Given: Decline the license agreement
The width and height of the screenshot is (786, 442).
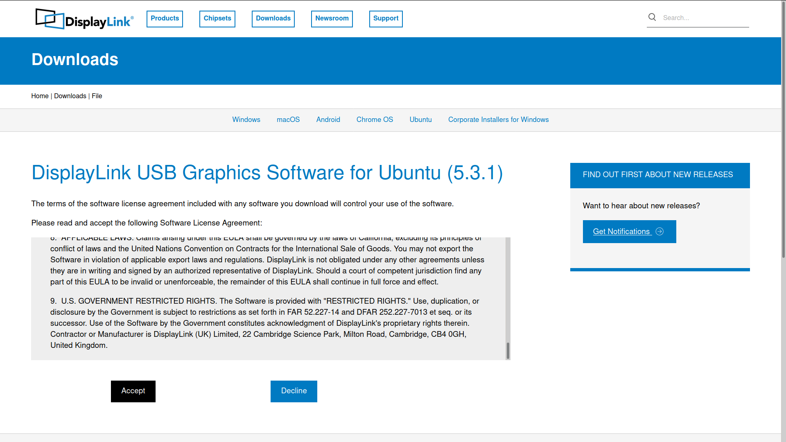Looking at the screenshot, I should coord(294,391).
